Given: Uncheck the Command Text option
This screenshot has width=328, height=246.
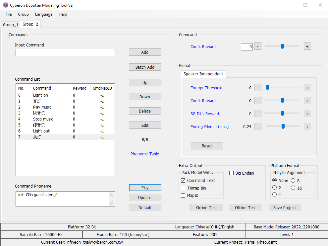Looking at the screenshot, I should (x=183, y=180).
